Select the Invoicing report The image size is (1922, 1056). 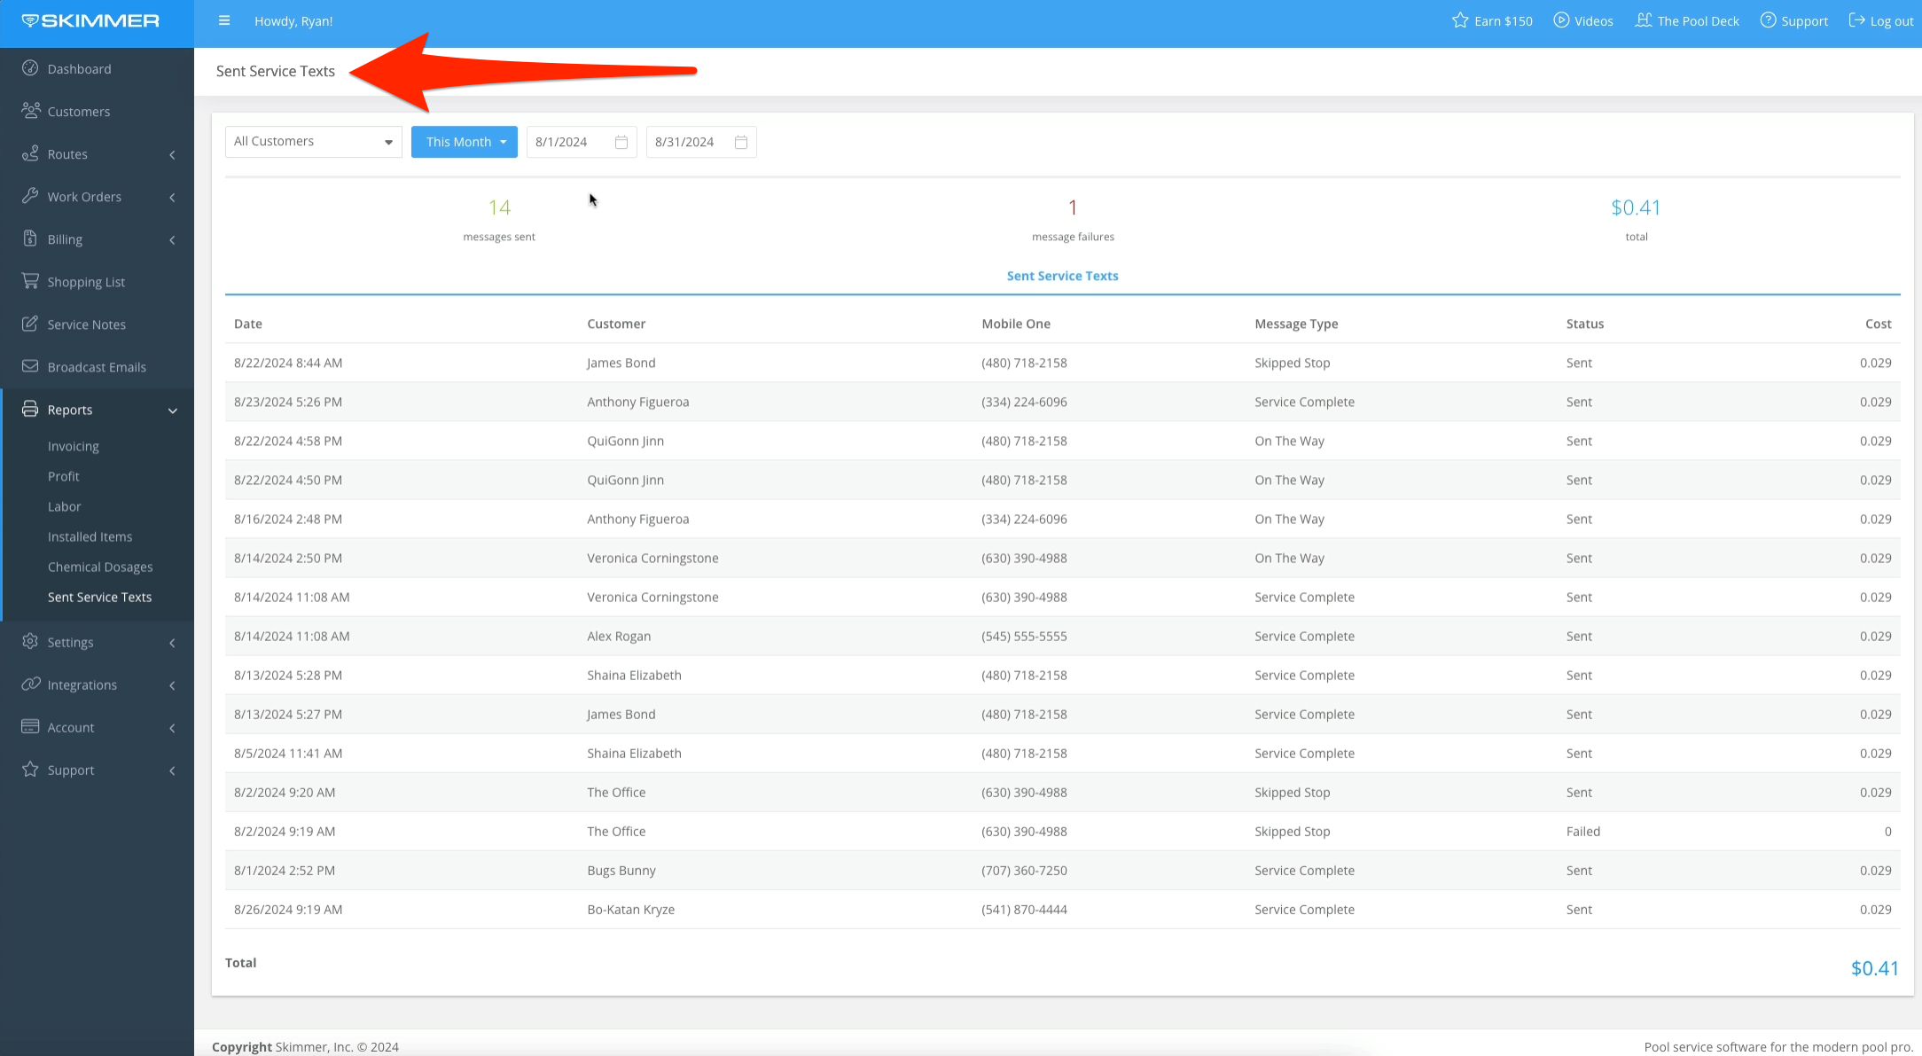tap(74, 446)
